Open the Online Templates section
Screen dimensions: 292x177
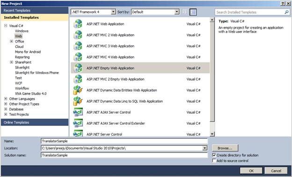[x=35, y=122]
